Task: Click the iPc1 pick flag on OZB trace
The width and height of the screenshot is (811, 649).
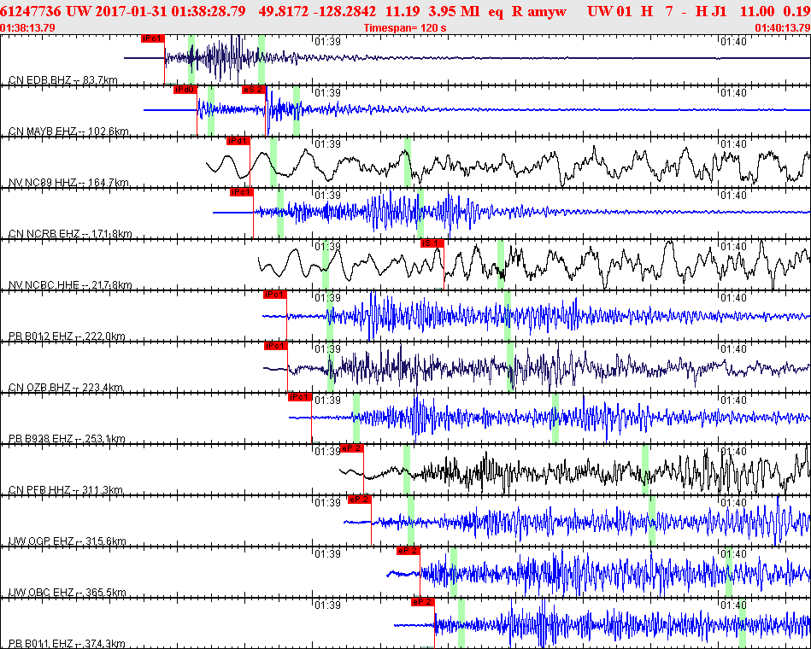Action: 276,346
